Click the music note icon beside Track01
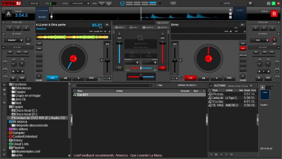282x159 pixels. pyautogui.click(x=75, y=94)
